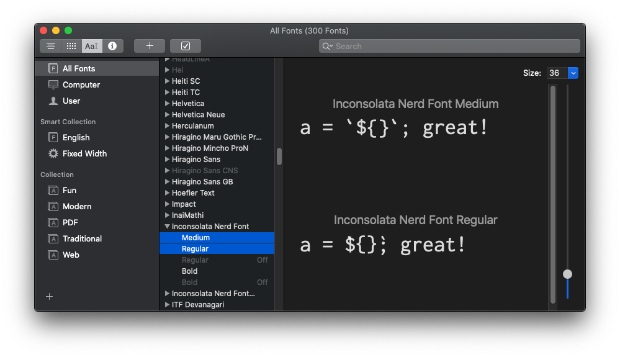
Task: Open the Size dropdown arrow
Action: (573, 73)
